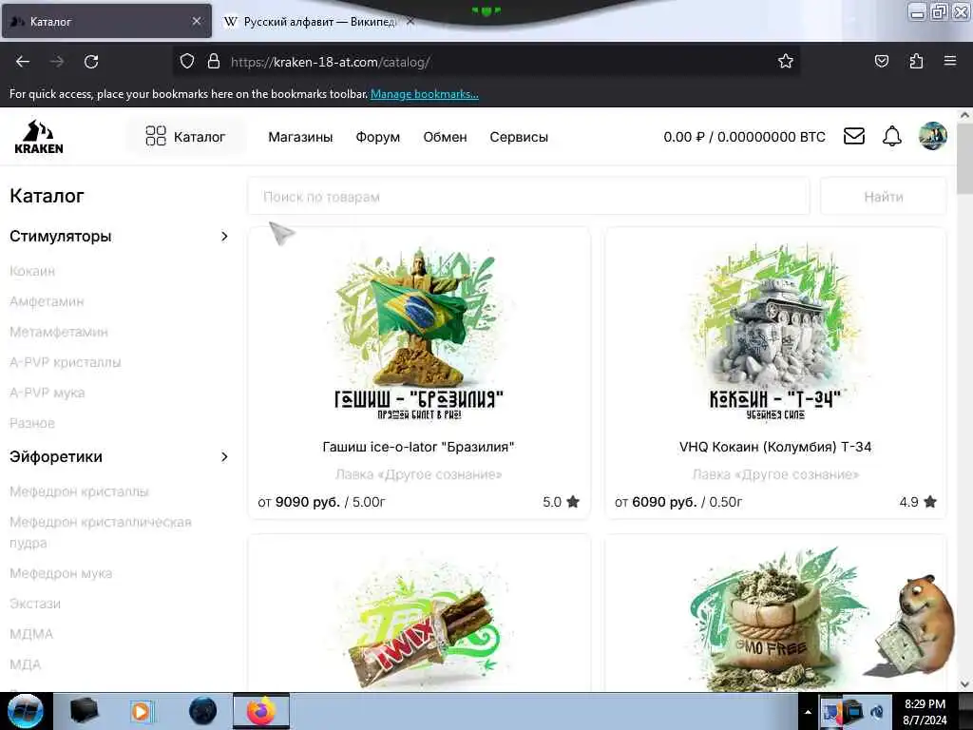Open the browser extensions menu
The width and height of the screenshot is (973, 730).
click(916, 62)
